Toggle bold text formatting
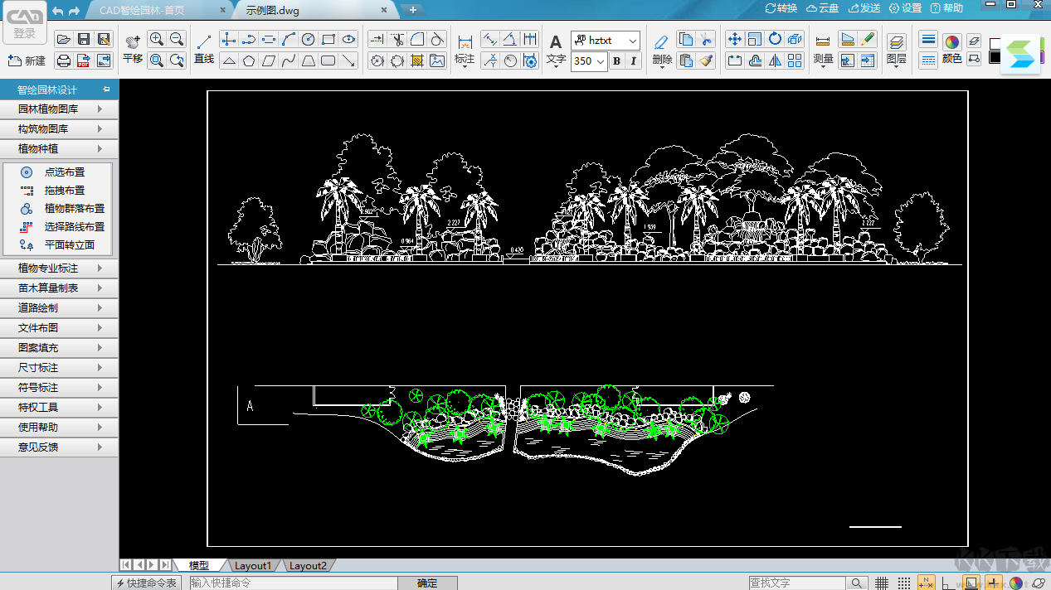 pos(616,61)
